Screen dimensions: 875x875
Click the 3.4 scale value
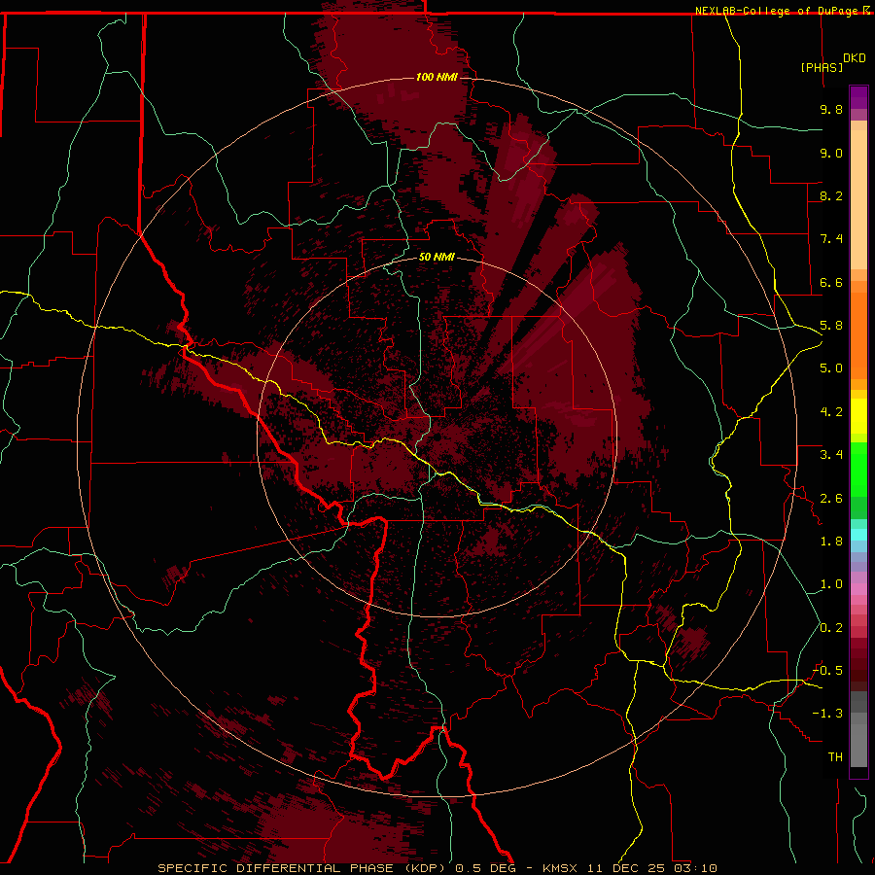pos(831,455)
